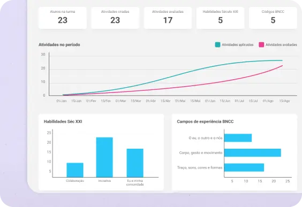Click the teal Atividades aplicadas legend swatch
The width and height of the screenshot is (302, 207).
point(217,44)
